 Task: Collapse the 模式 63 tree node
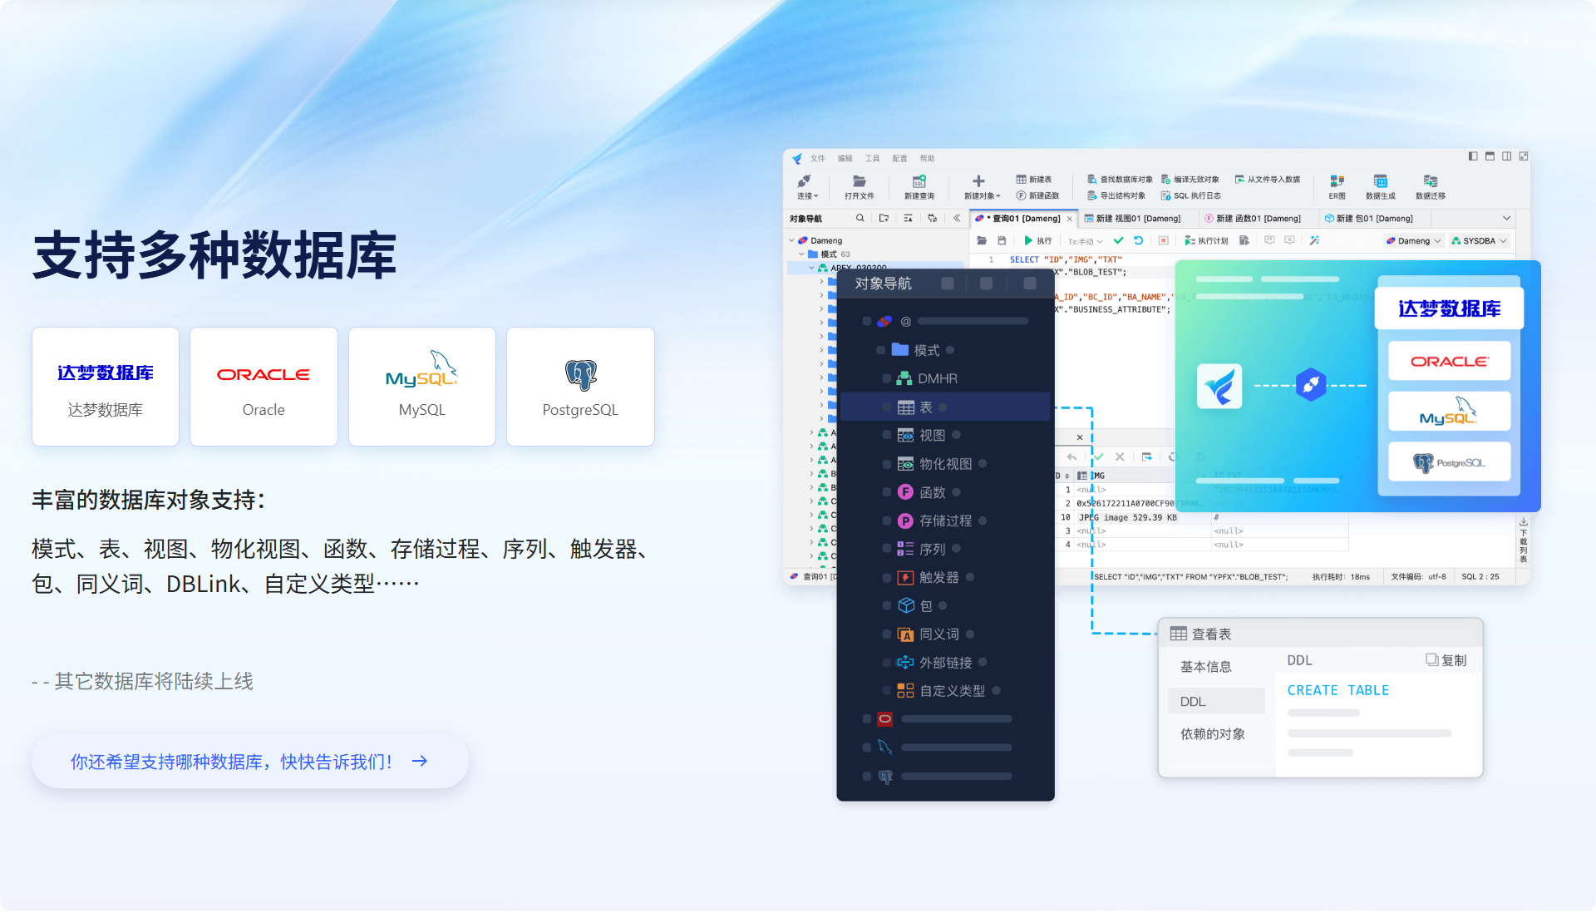coord(802,254)
